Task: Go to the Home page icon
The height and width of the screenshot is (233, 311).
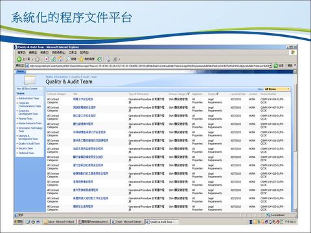Action: point(60,59)
